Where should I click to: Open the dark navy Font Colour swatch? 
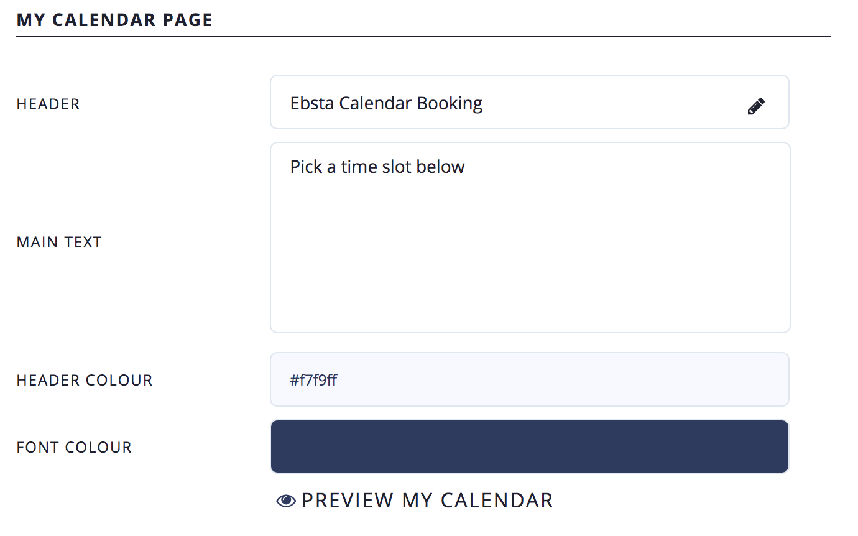pyautogui.click(x=530, y=446)
